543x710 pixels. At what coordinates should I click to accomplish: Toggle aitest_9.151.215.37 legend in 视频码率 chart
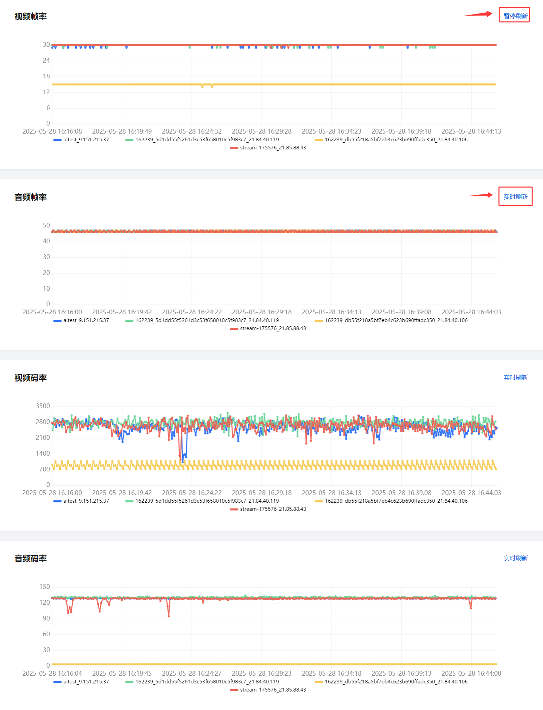(x=81, y=501)
